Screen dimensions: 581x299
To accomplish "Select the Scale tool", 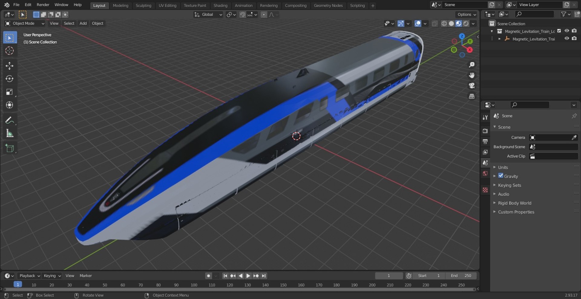I will (10, 92).
